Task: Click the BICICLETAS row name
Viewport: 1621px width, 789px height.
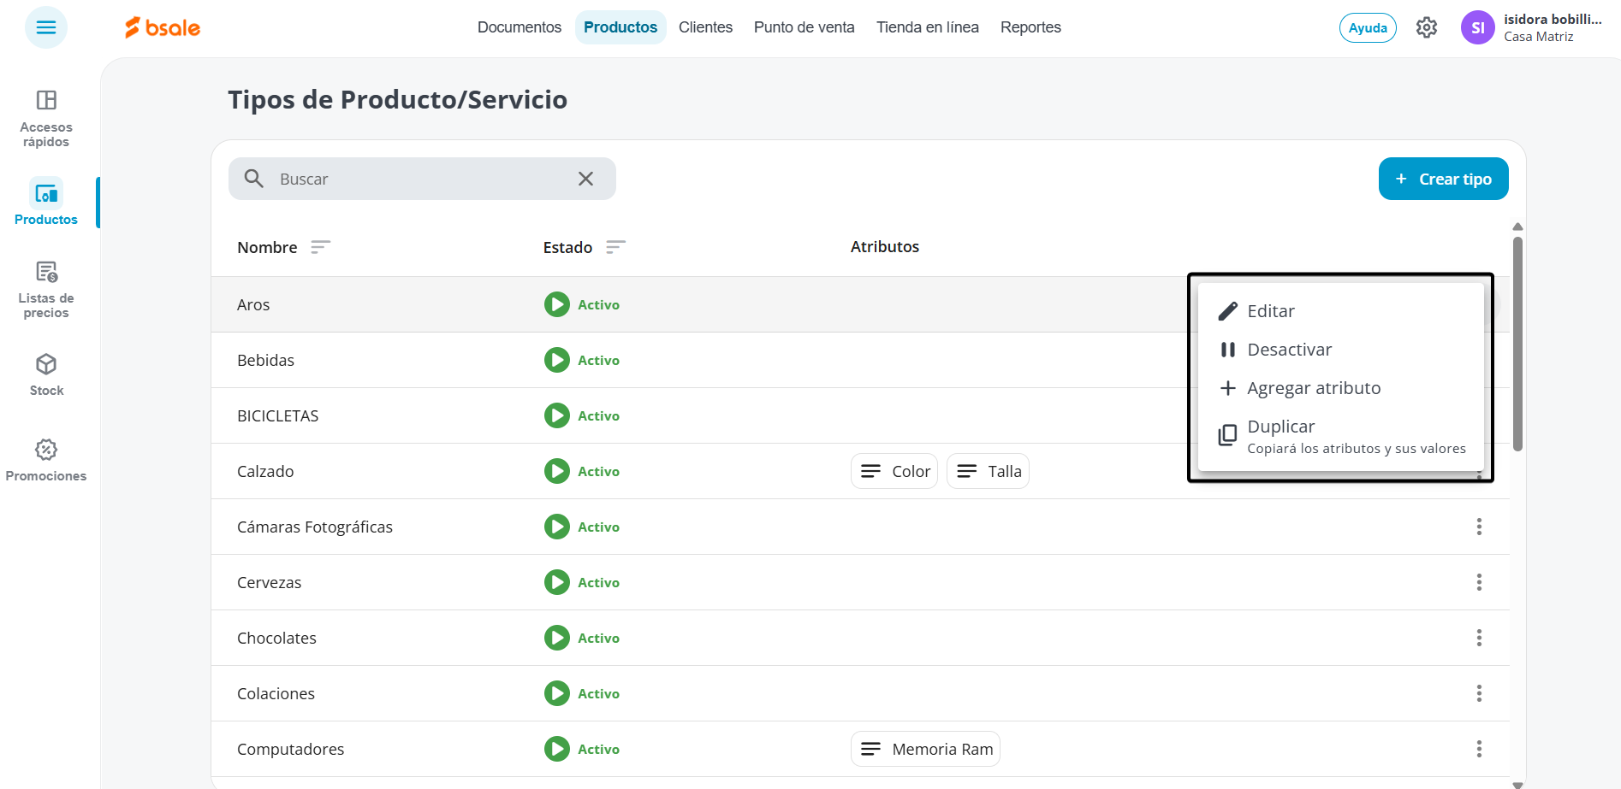Action: coord(277,415)
